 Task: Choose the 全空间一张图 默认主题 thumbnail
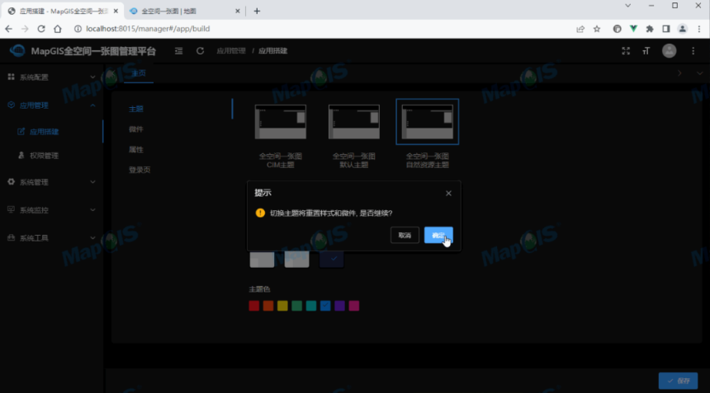click(x=353, y=122)
